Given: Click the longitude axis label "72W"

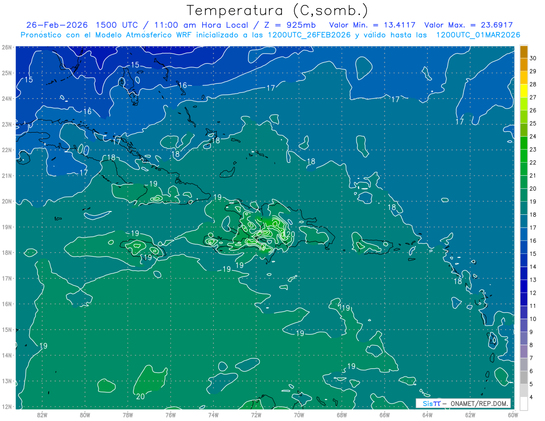Looking at the screenshot, I should [x=256, y=415].
